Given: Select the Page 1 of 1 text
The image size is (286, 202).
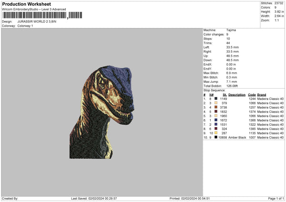Looking at the screenshot, I should click(276, 199).
